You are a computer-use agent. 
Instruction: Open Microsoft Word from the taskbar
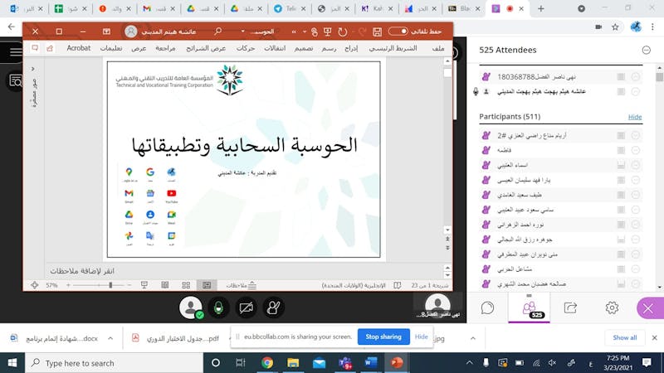pyautogui.click(x=370, y=363)
